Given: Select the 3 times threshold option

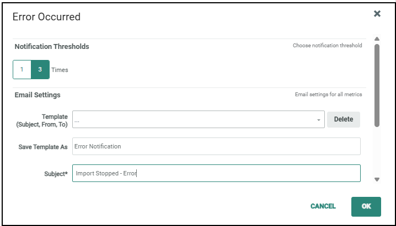Looking at the screenshot, I should 40,70.
